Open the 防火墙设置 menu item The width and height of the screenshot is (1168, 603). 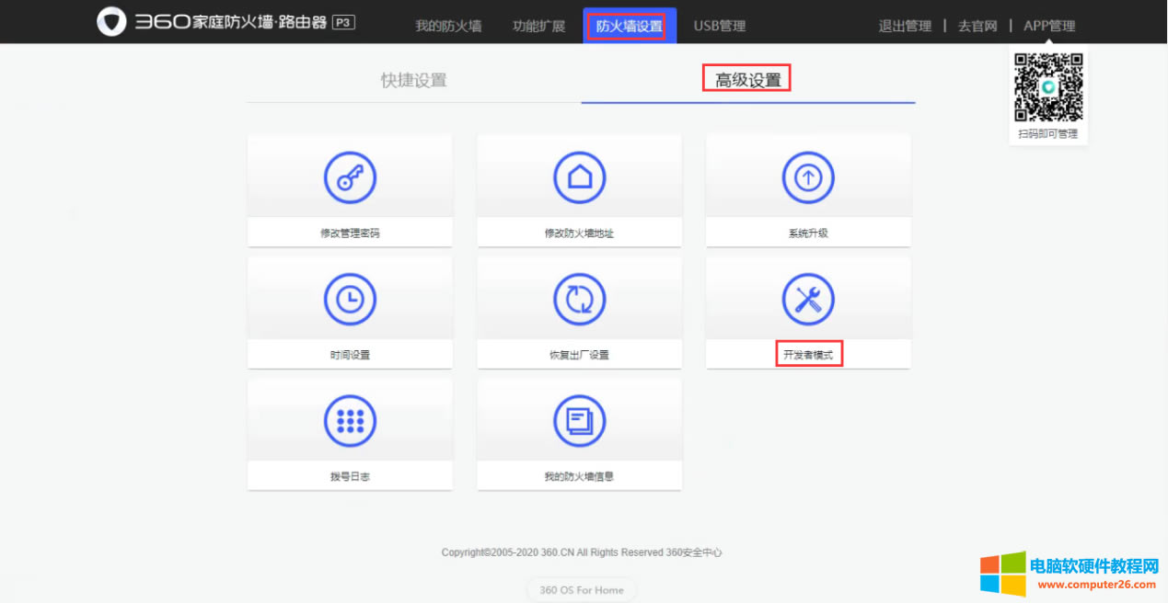point(629,25)
